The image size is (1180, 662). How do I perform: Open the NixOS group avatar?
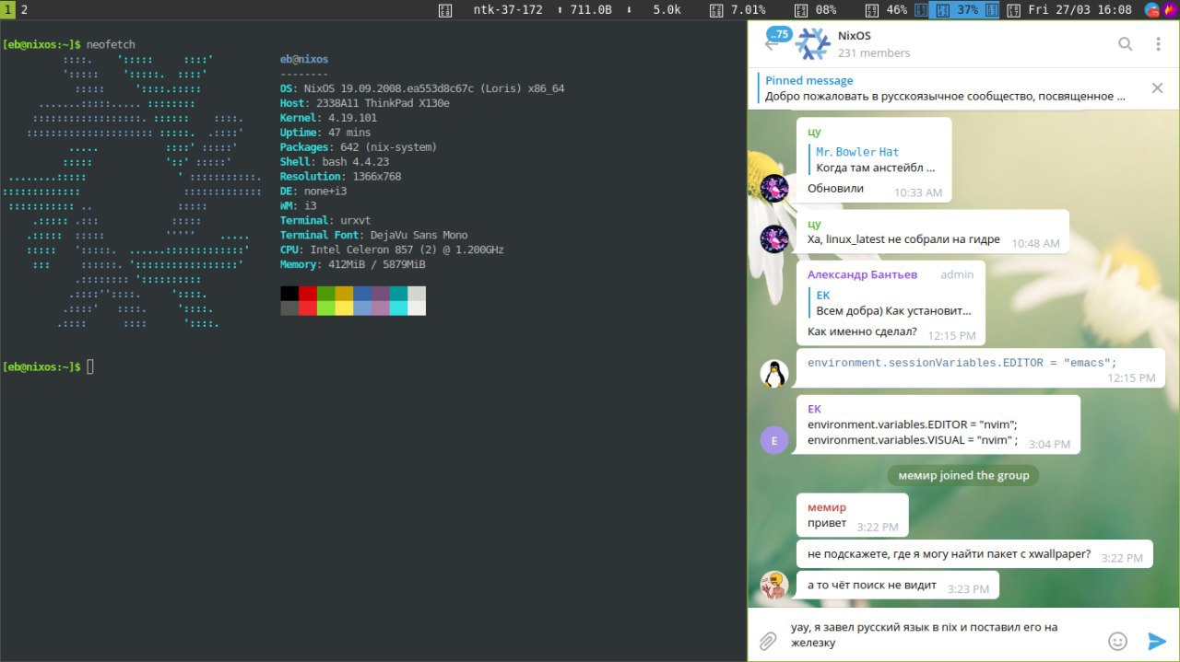[x=812, y=44]
